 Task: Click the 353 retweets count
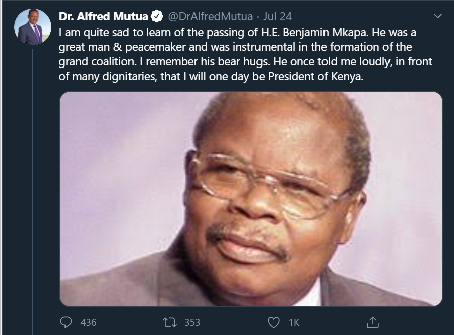click(192, 322)
